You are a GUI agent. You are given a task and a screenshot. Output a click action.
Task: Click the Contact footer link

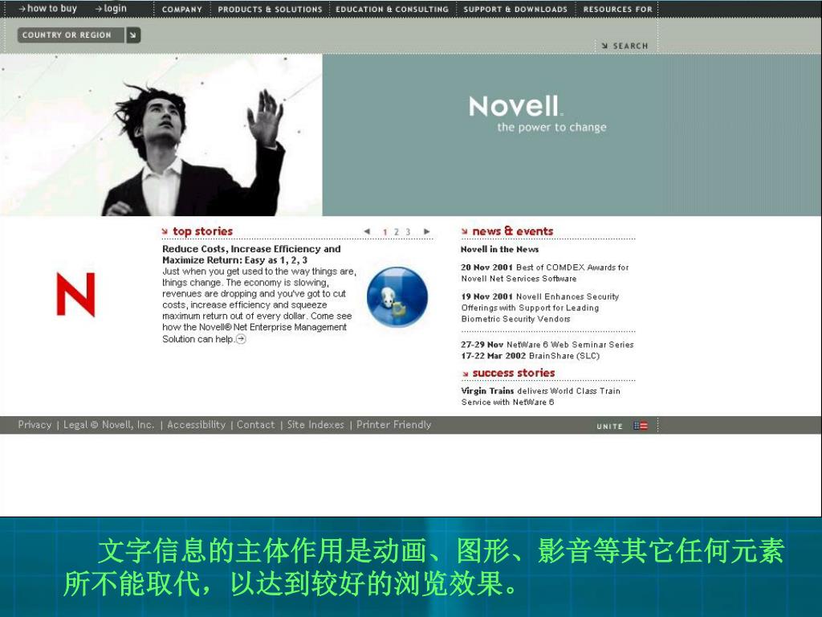pyautogui.click(x=255, y=425)
